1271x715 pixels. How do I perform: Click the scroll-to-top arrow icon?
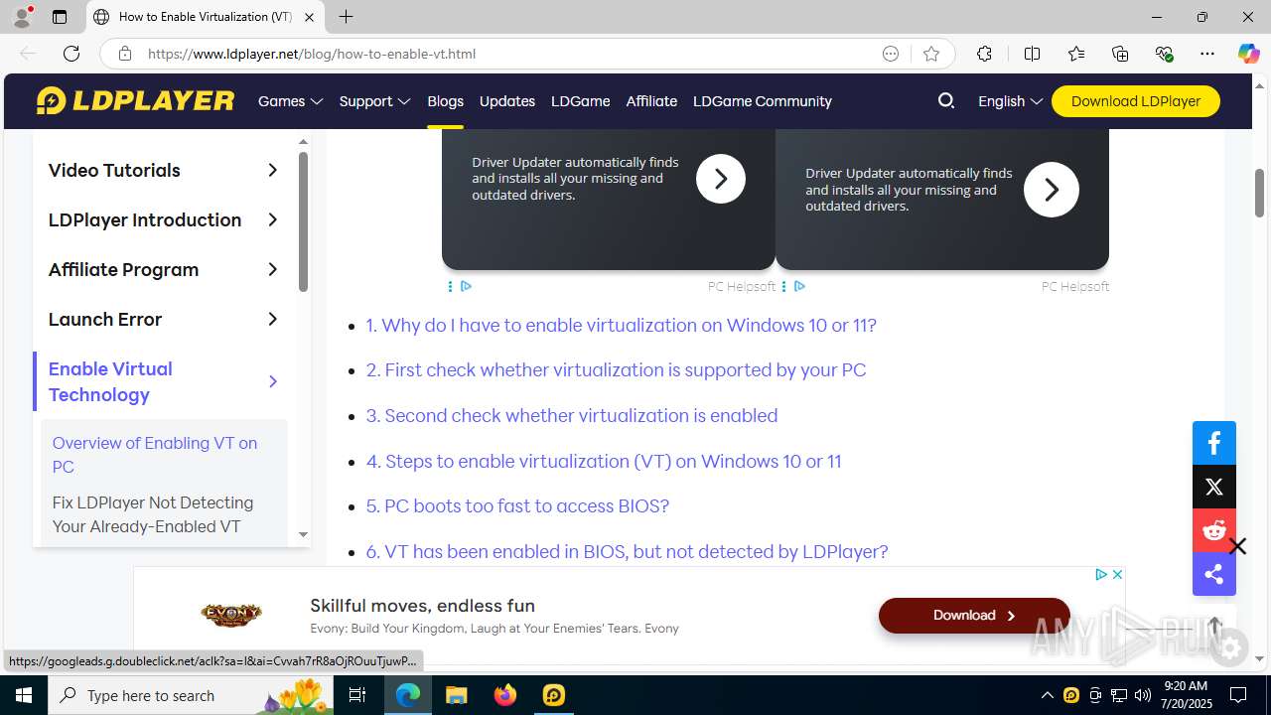(x=1214, y=627)
